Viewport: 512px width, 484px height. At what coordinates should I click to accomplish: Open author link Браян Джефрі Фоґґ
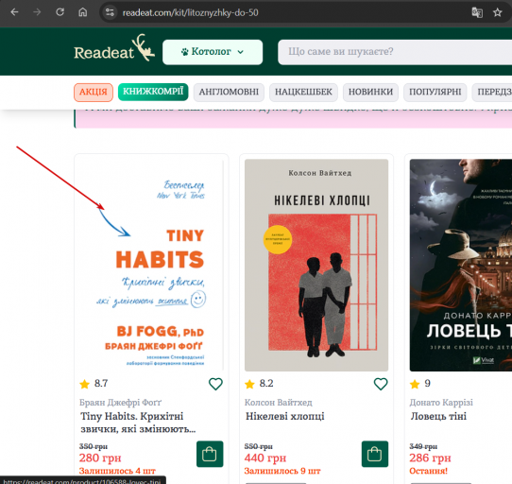121,403
